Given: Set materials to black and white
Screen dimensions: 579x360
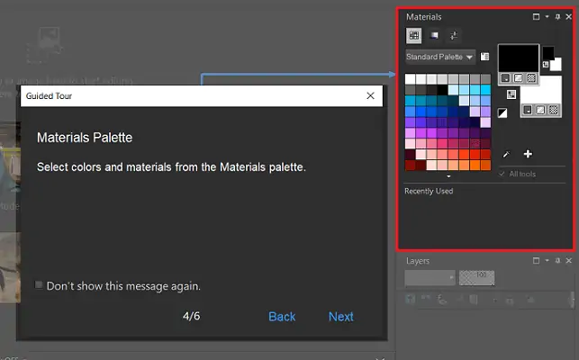Looking at the screenshot, I should tap(502, 112).
